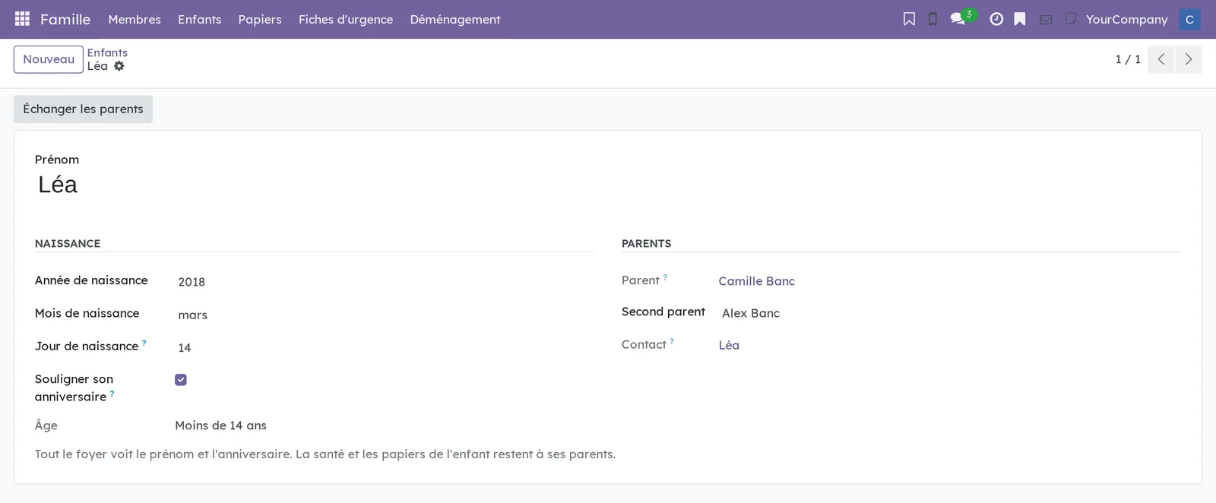This screenshot has height=503, width=1216.
Task: Show help tooltip for Jour de naissance
Action: [144, 343]
